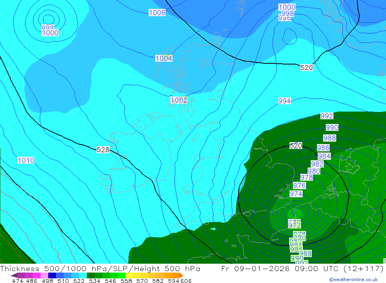Click the legend value 534
This screenshot has width=386, height=283.
point(95,281)
